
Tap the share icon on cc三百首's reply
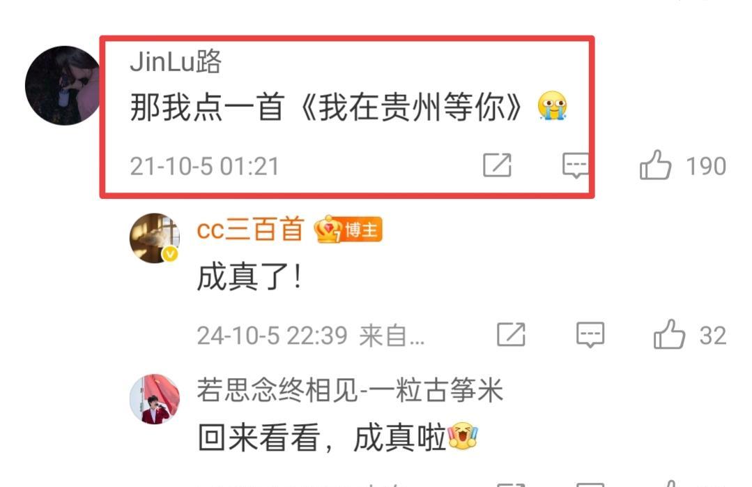(x=511, y=334)
